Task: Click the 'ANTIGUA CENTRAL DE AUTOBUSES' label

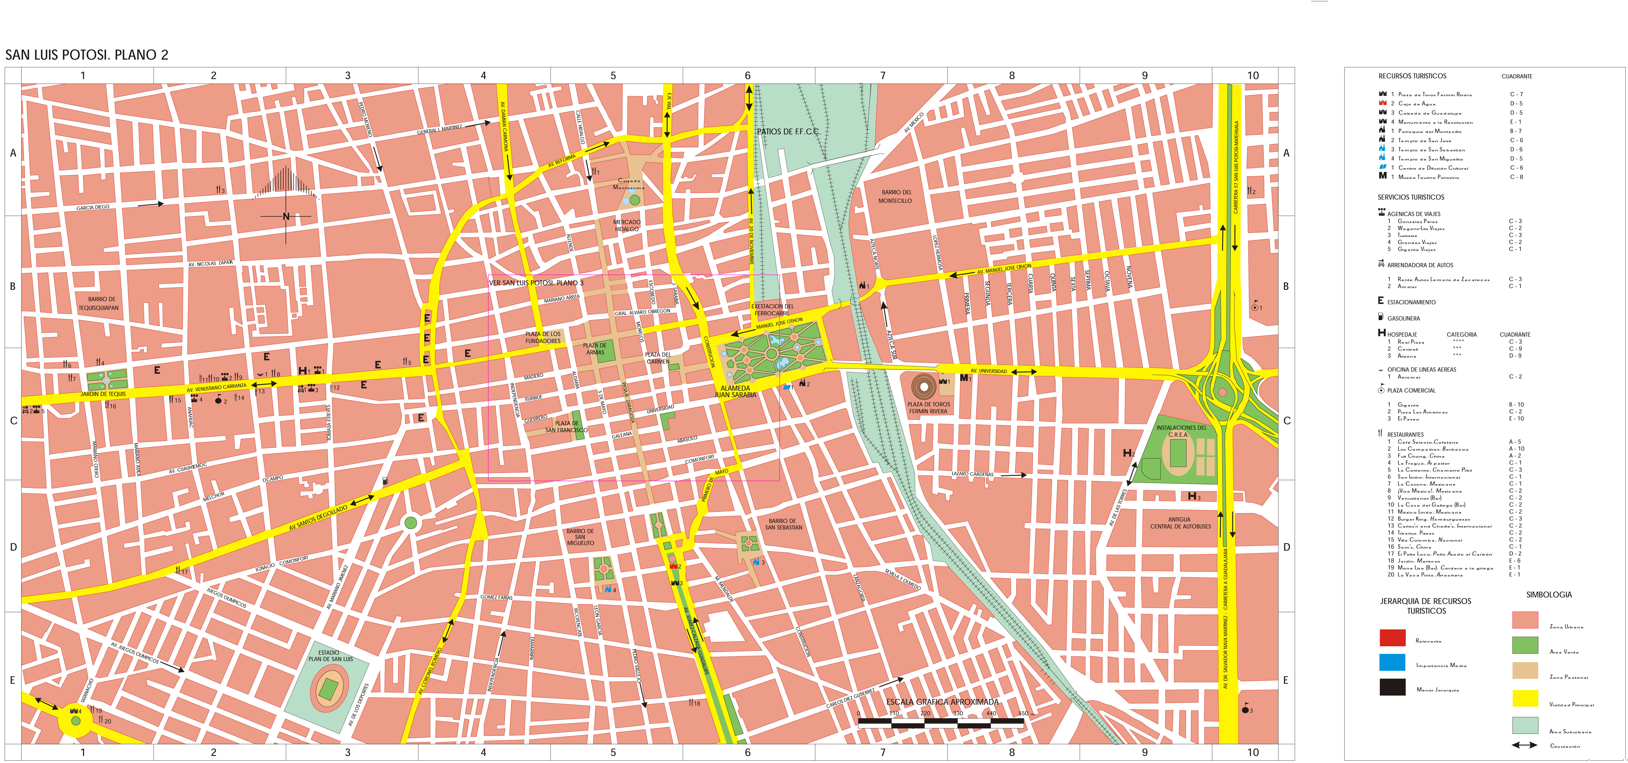Action: click(x=1181, y=523)
